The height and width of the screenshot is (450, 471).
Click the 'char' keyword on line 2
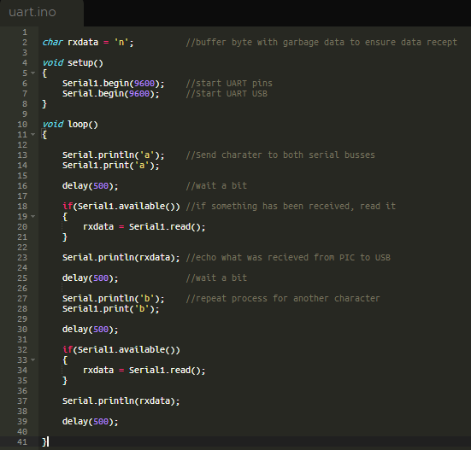[x=52, y=43]
